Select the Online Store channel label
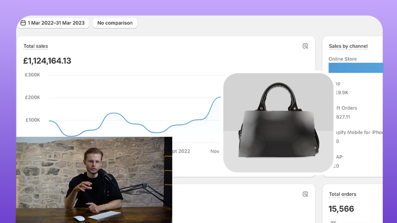Image resolution: width=397 pixels, height=223 pixels. [x=343, y=59]
